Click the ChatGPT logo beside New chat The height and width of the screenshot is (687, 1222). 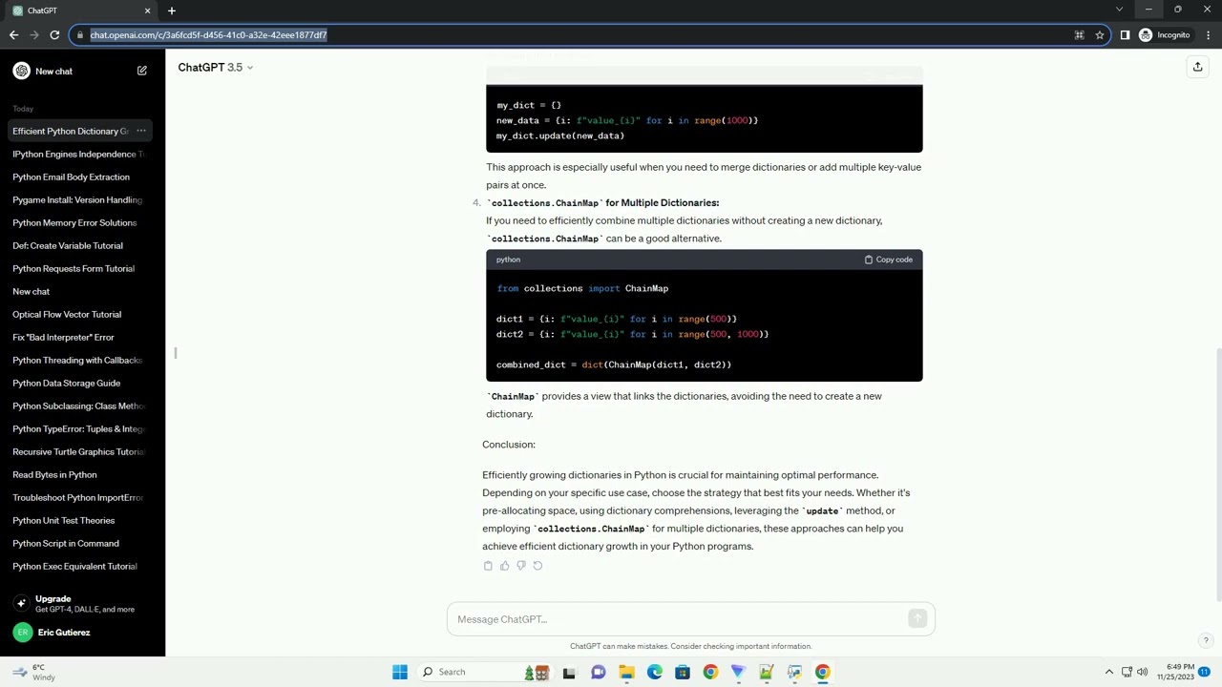coord(22,71)
